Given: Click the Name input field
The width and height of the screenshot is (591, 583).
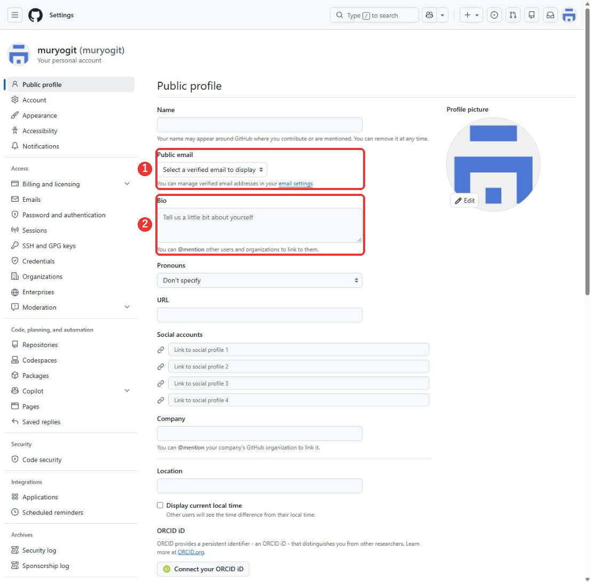Looking at the screenshot, I should pyautogui.click(x=259, y=125).
